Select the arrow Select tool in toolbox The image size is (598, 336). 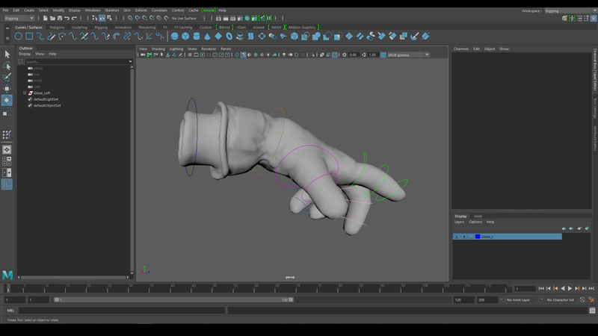click(x=7, y=54)
